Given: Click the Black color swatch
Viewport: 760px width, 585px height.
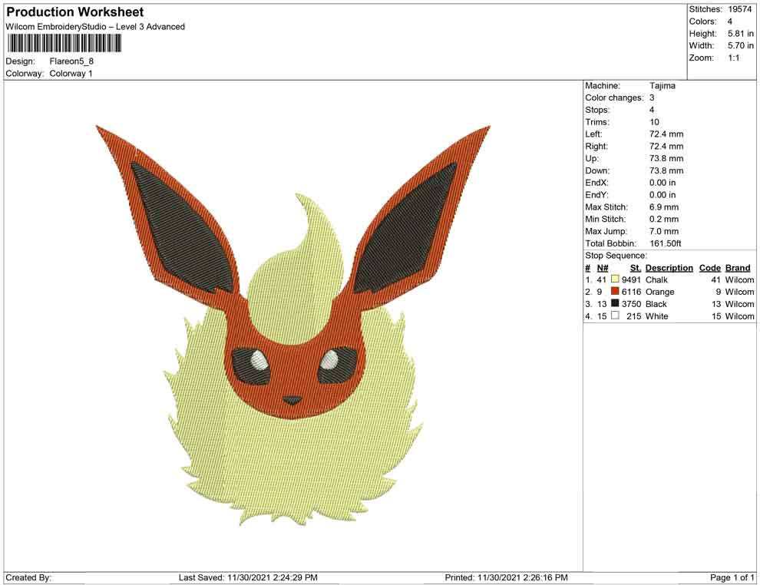Looking at the screenshot, I should pos(615,304).
